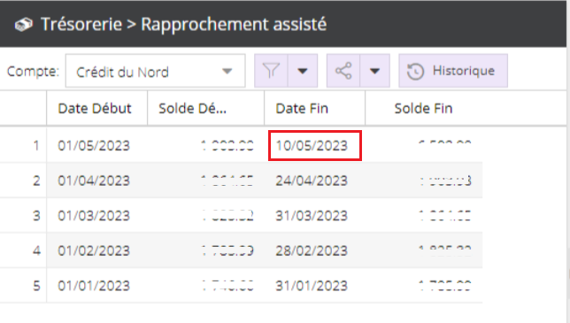Open the filter options dropdown arrow

tap(303, 71)
